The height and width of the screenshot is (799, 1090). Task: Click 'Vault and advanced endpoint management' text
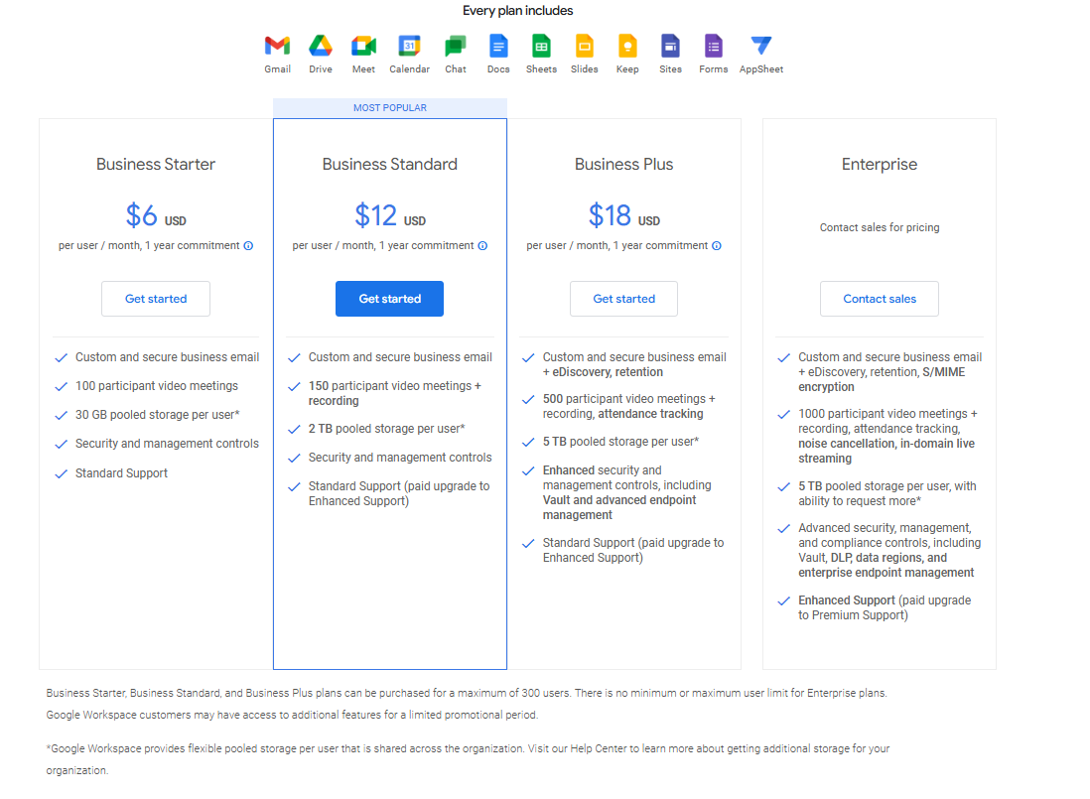tap(619, 507)
